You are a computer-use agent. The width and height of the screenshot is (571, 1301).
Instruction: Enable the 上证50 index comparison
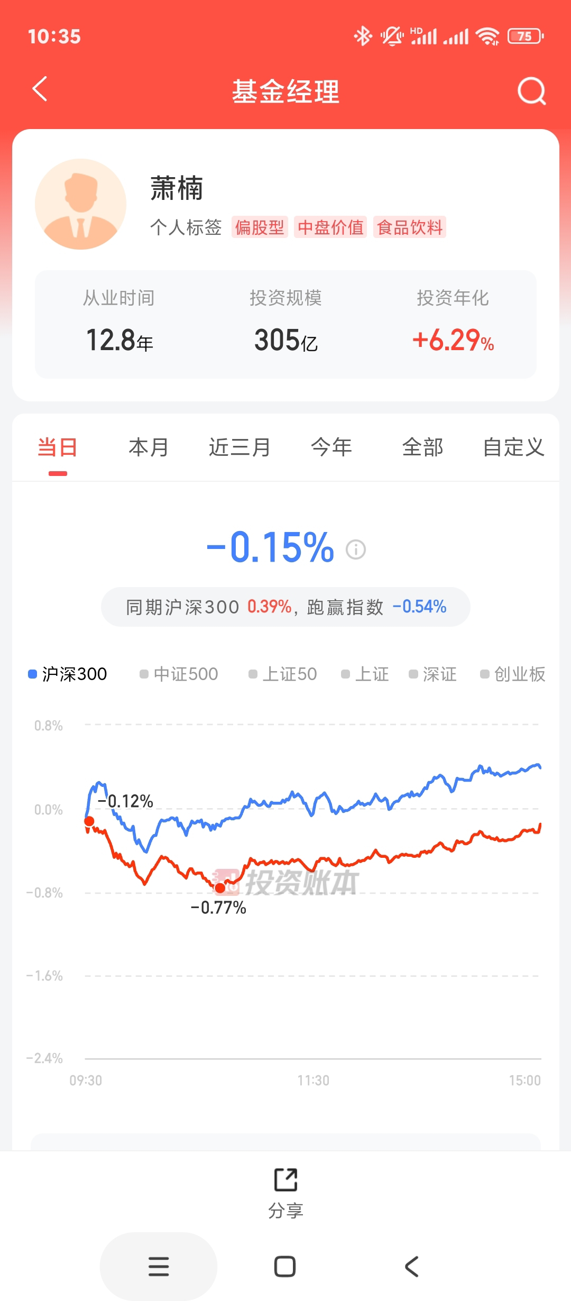[x=283, y=674]
